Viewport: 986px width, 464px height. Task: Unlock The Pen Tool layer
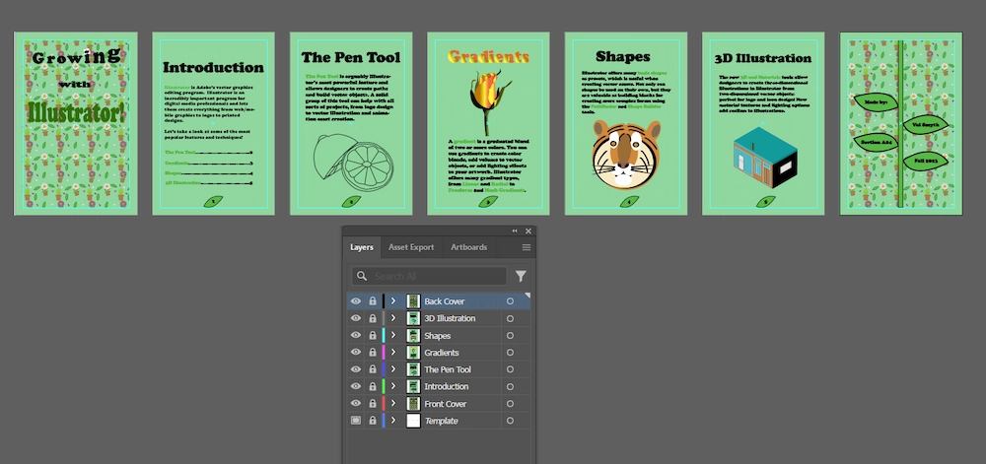(373, 369)
